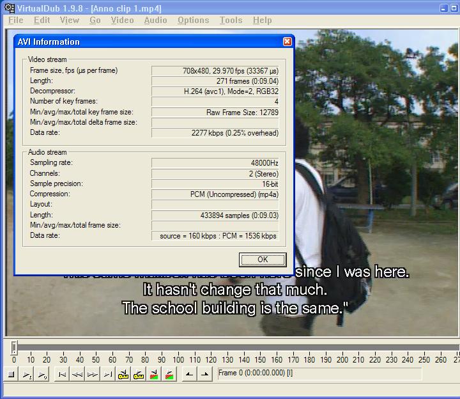The image size is (460, 399).
Task: Open the Options menu
Action: [194, 20]
